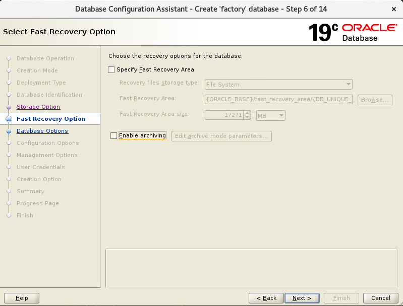
Task: Click the greyed-out Finish button
Action: point(341,298)
